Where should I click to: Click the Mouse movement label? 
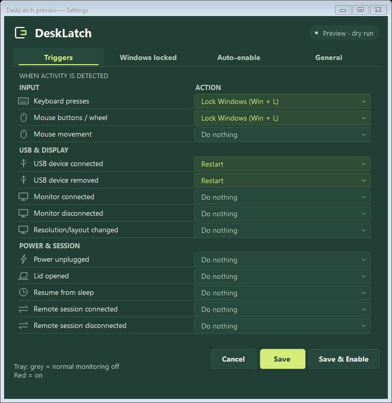pyautogui.click(x=63, y=134)
